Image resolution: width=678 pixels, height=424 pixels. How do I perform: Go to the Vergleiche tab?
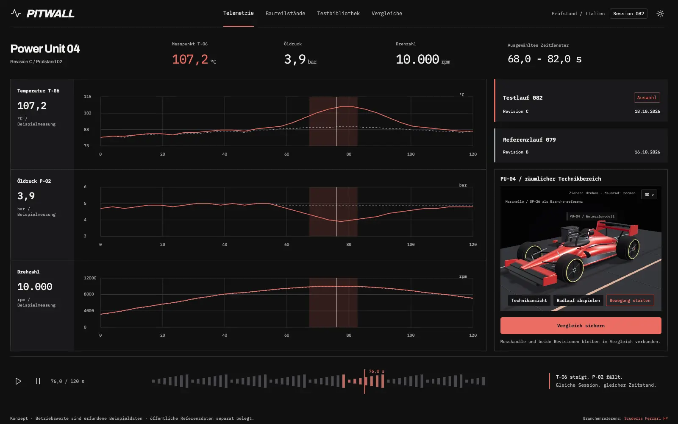387,14
